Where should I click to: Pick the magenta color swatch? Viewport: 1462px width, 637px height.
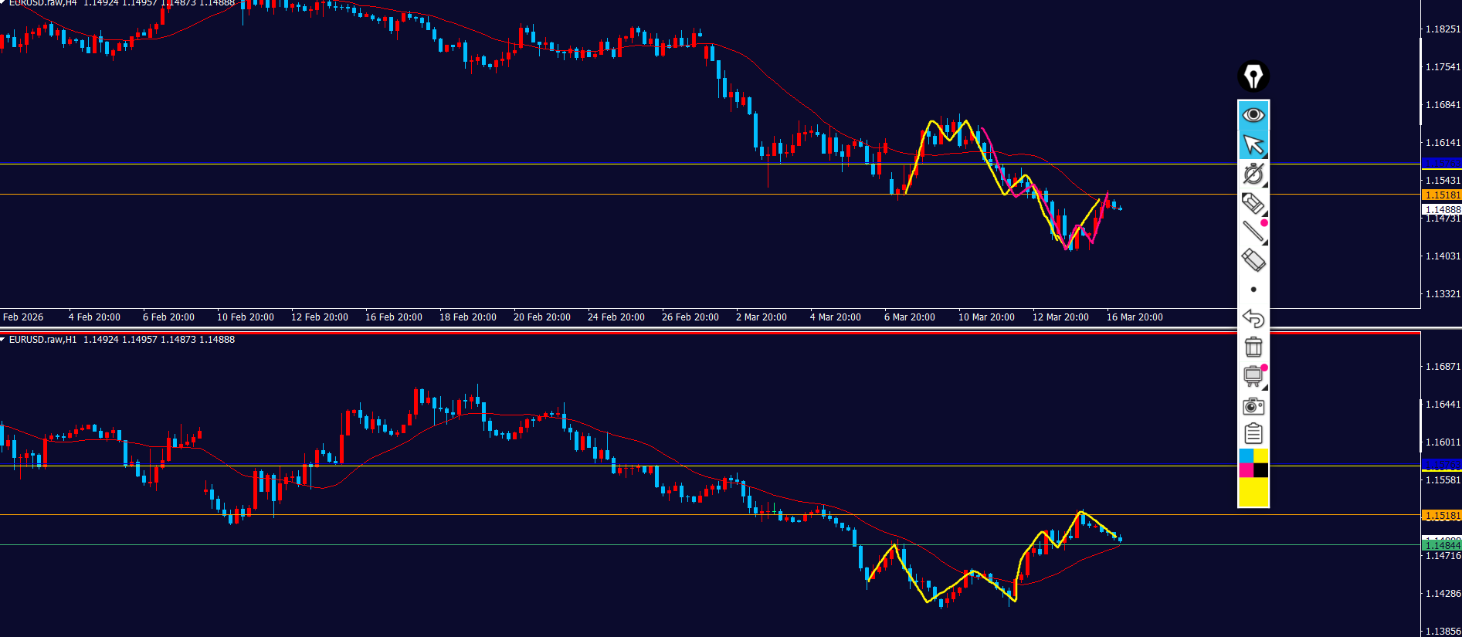click(x=1246, y=470)
